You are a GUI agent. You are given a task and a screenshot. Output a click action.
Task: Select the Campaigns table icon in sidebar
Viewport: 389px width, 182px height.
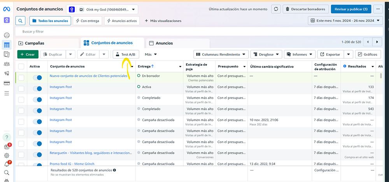7,45
